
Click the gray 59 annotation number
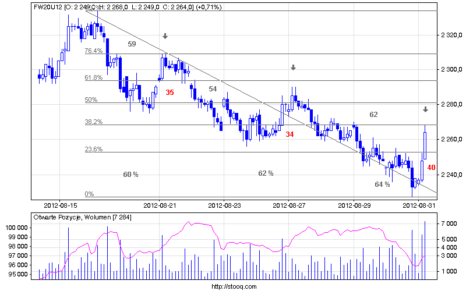[132, 44]
